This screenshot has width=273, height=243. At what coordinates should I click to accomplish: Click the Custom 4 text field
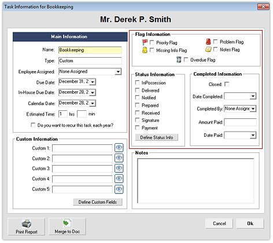tap(82, 179)
